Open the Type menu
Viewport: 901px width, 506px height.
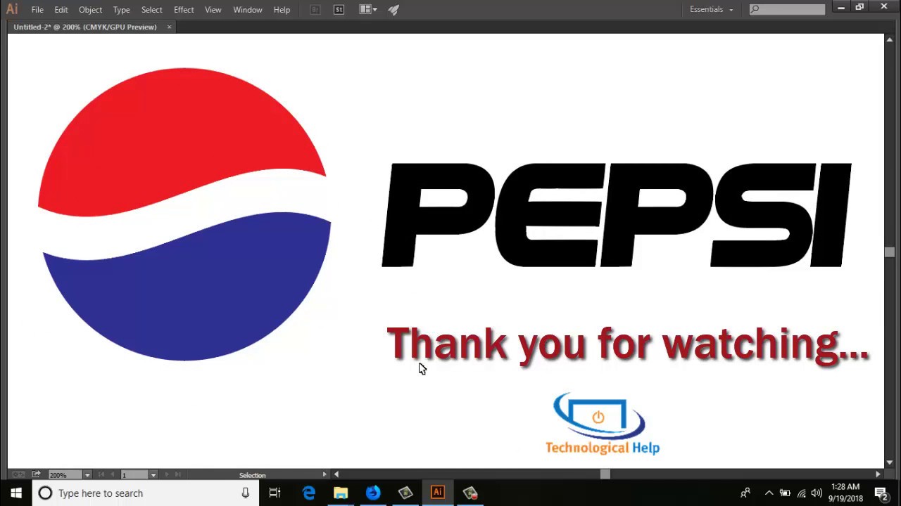click(x=121, y=10)
